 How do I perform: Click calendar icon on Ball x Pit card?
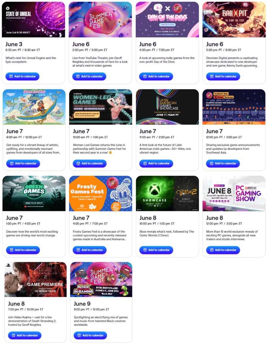point(211,76)
